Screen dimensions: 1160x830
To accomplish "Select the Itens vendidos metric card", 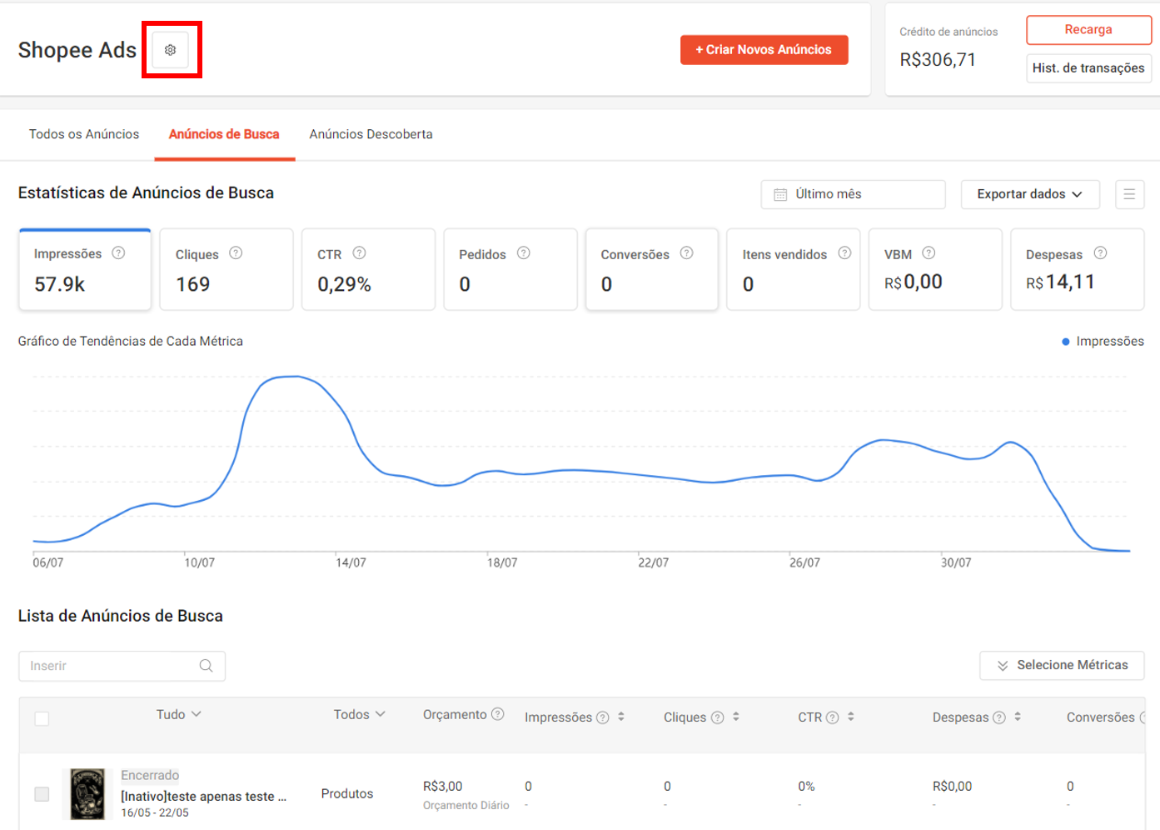I will click(x=794, y=269).
